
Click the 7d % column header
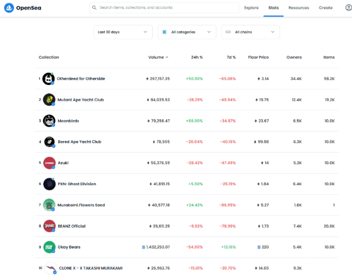(231, 58)
